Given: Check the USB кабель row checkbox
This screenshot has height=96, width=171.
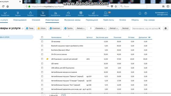Looking at the screenshot, I should (42, 68).
